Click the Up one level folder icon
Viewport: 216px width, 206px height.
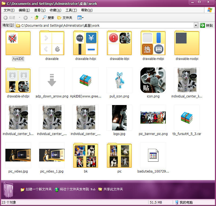37,18
